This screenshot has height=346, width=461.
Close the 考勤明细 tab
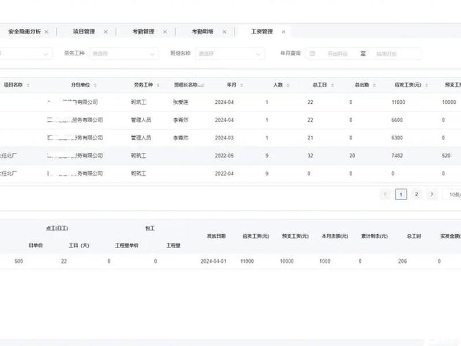point(224,32)
